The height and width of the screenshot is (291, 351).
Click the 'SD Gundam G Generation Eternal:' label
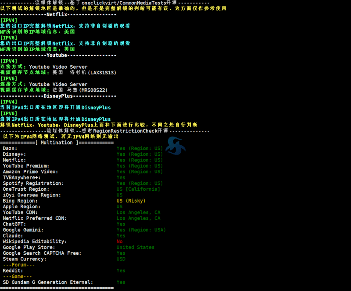[48, 282]
